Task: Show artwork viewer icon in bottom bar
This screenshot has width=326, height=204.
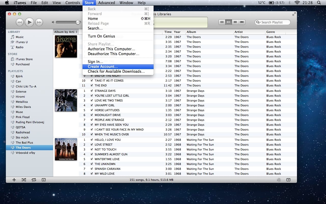Action: 44,180
